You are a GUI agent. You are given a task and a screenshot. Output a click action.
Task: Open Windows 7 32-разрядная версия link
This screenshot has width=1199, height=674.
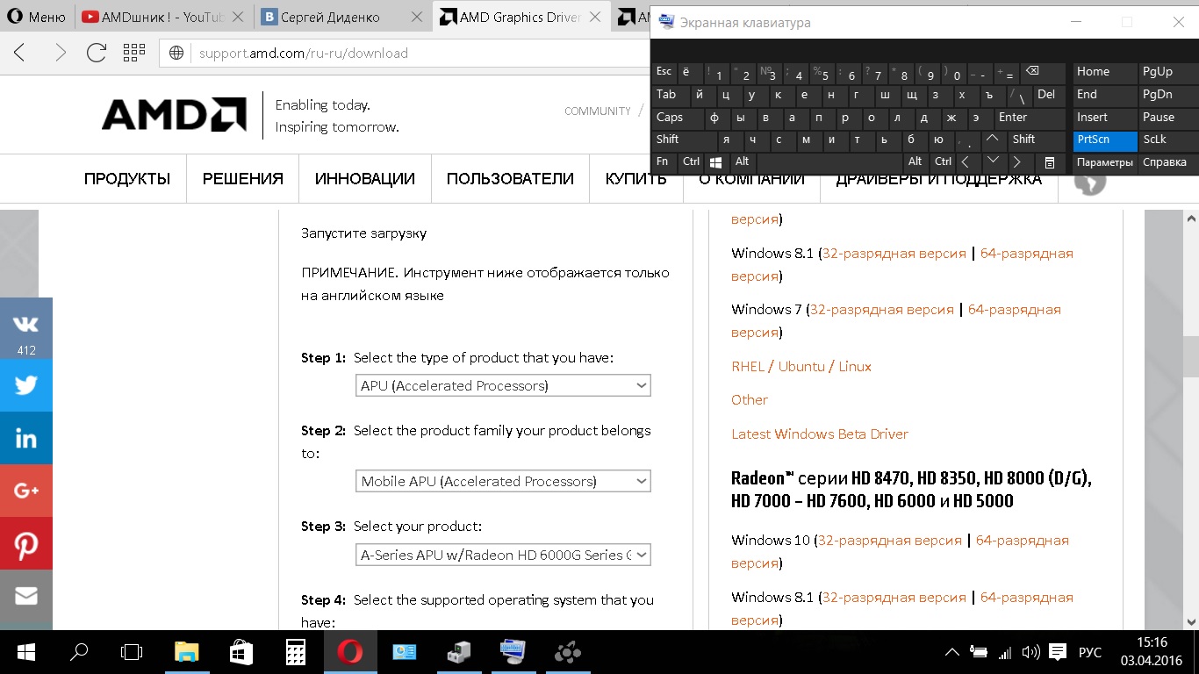tap(881, 310)
